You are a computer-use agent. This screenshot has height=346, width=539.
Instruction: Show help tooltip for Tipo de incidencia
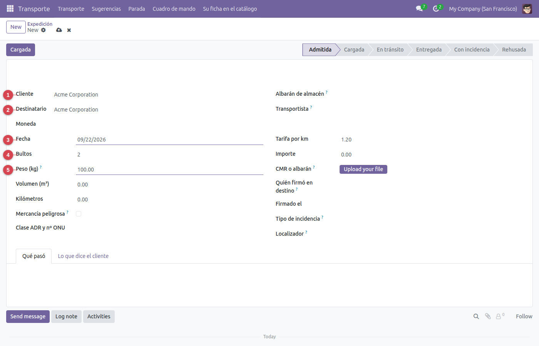point(322,217)
